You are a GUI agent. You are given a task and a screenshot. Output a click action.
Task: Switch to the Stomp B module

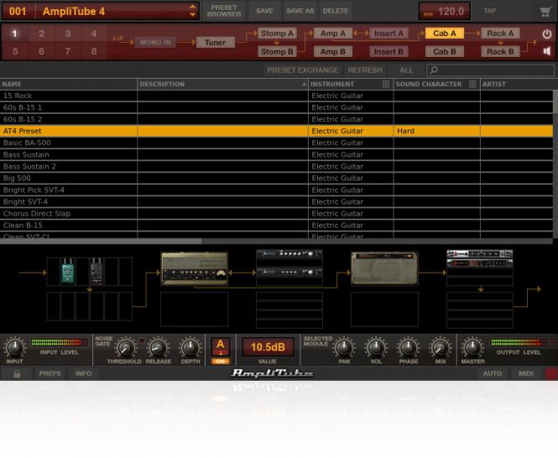pos(277,52)
